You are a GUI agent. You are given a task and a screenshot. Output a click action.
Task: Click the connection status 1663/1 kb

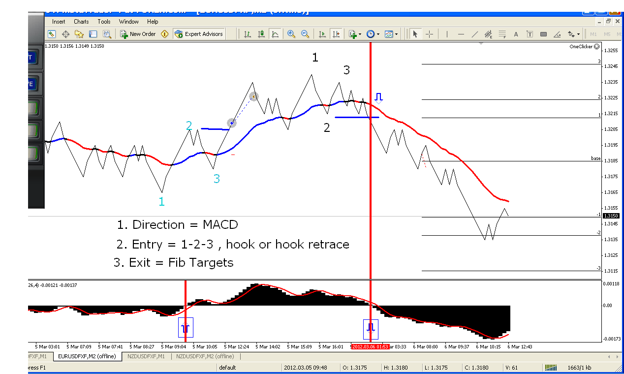[580, 368]
